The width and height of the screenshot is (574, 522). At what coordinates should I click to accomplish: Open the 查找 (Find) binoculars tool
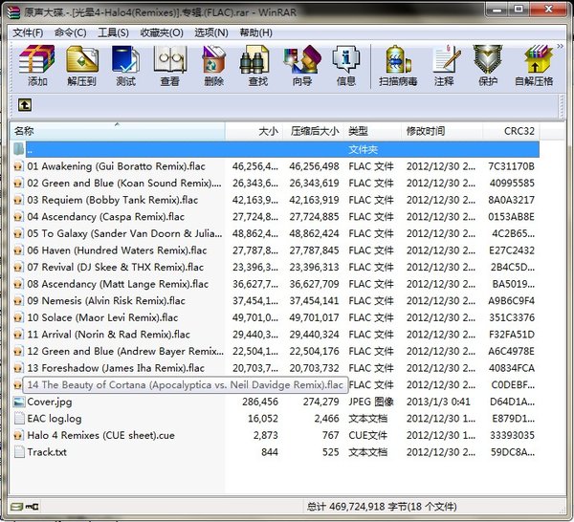point(257,65)
